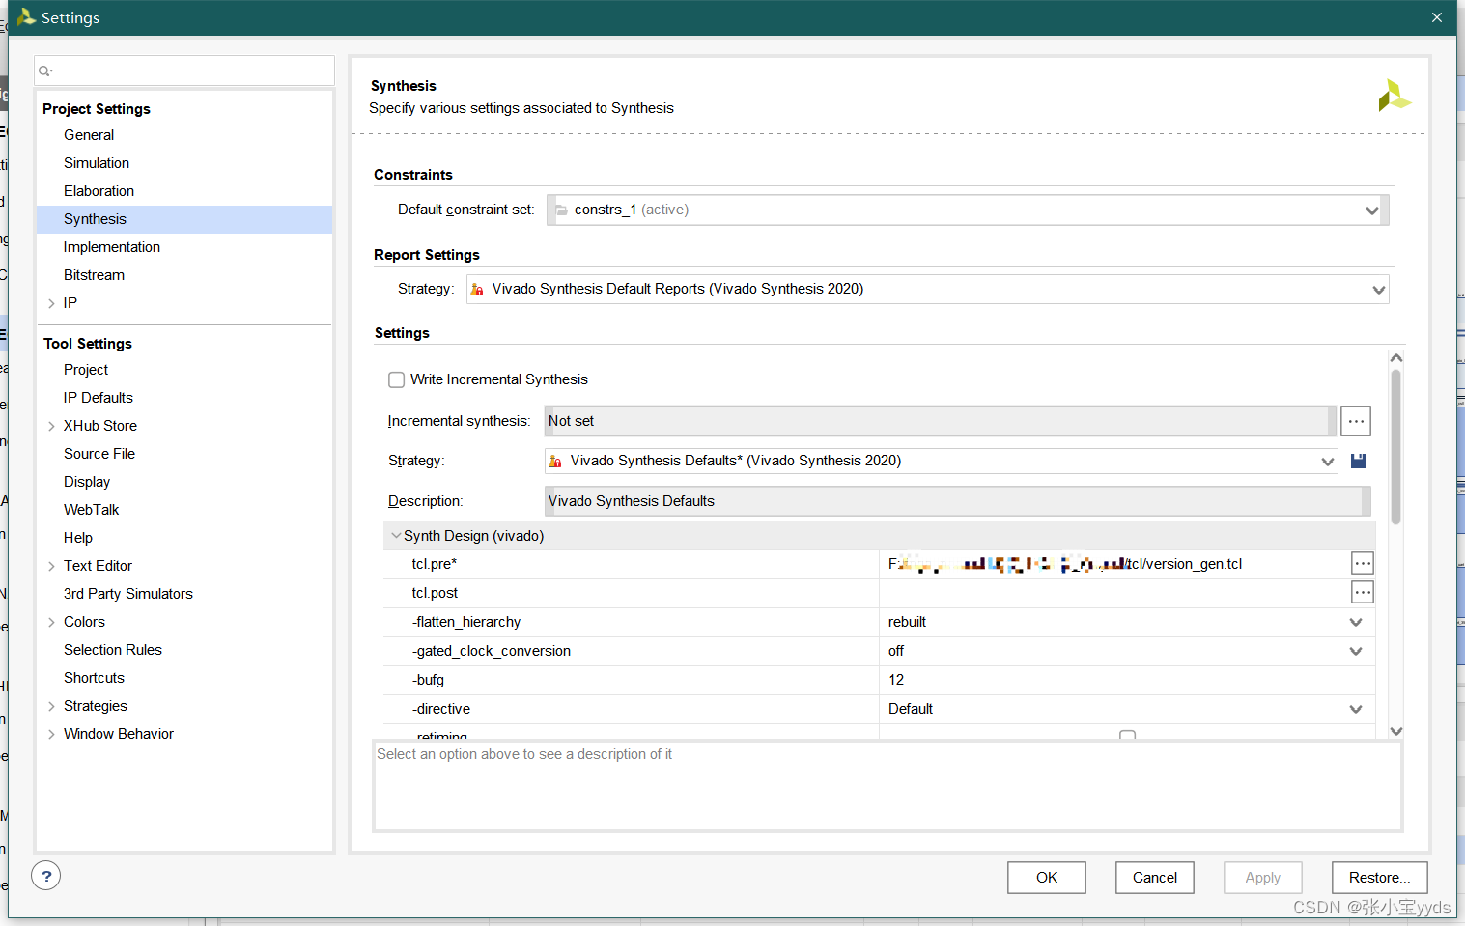1465x926 pixels.
Task: Open Selection Rules settings
Action: click(113, 650)
